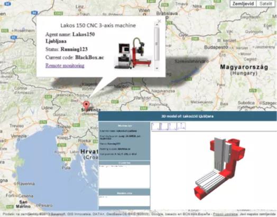Click the popup scrollbar up arrow

click(156, 25)
